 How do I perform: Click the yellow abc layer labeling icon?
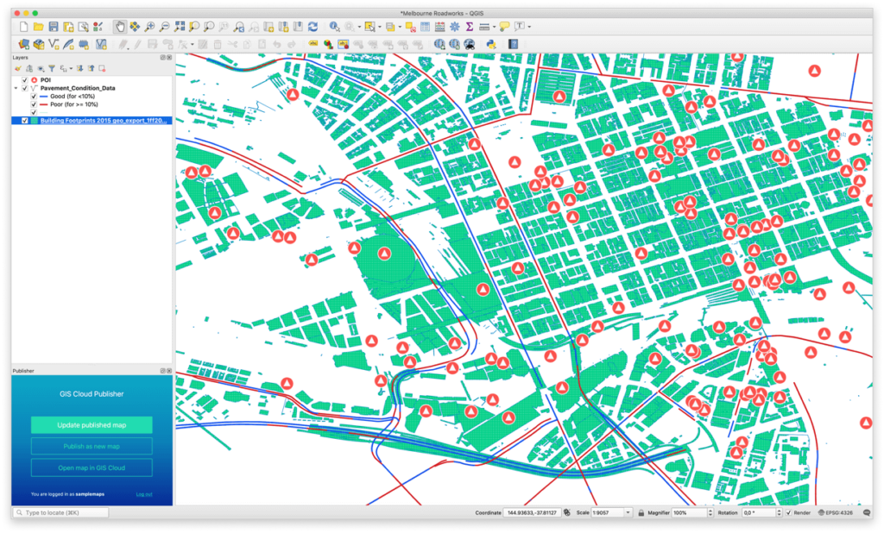[313, 44]
